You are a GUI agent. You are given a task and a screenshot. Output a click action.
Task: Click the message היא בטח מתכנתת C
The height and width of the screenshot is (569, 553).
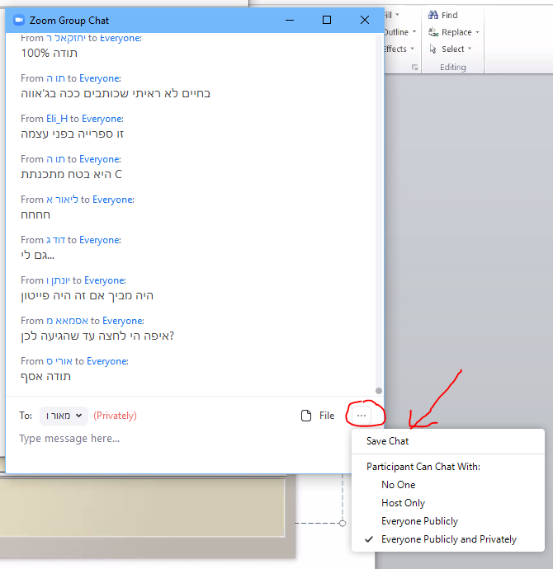(x=72, y=175)
